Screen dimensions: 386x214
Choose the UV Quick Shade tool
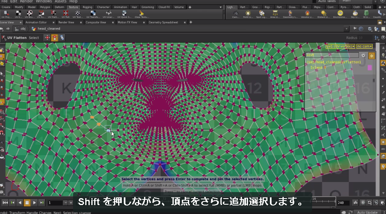(124, 14)
